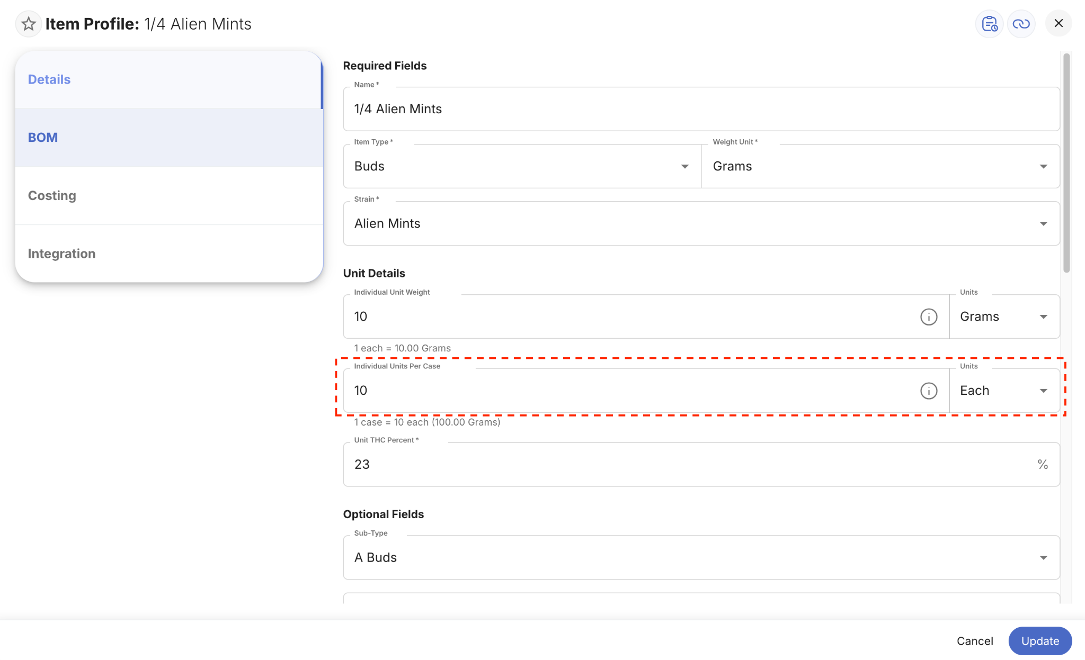Click the favorite star icon
This screenshot has width=1085, height=660.
point(29,24)
